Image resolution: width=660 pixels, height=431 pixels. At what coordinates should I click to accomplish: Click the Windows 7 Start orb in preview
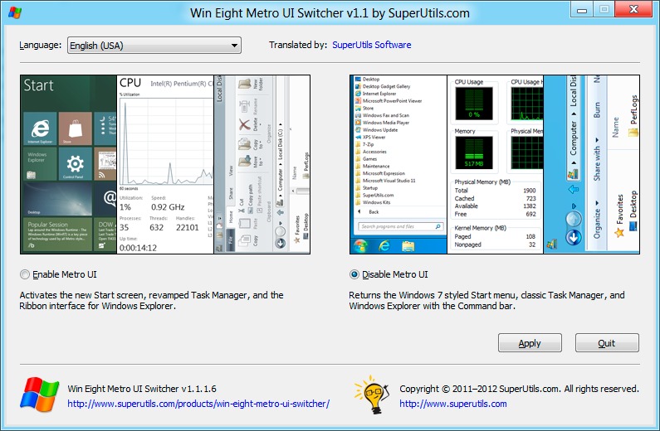click(x=362, y=245)
